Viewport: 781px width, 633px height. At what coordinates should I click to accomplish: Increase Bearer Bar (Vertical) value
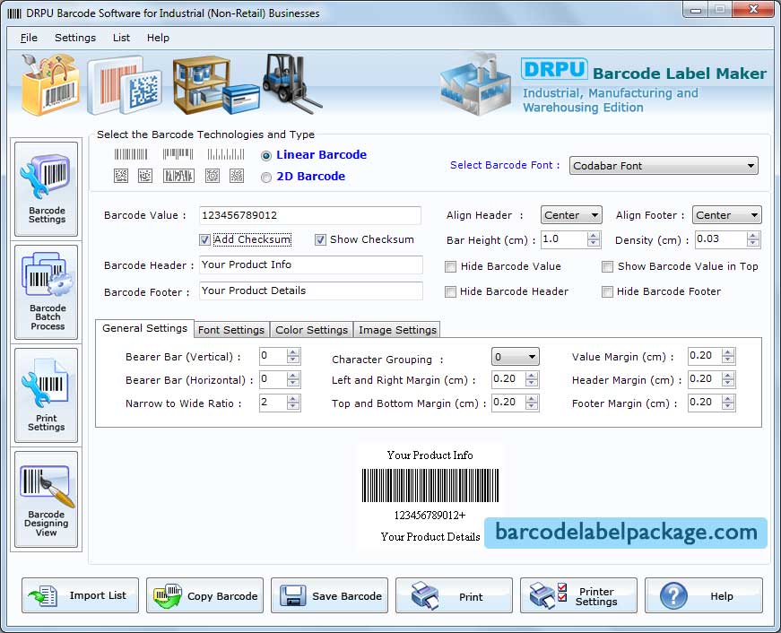[x=293, y=352]
